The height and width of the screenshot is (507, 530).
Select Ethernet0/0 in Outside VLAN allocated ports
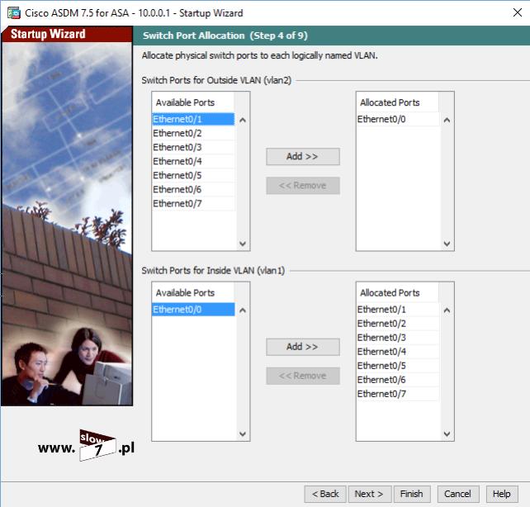398,119
